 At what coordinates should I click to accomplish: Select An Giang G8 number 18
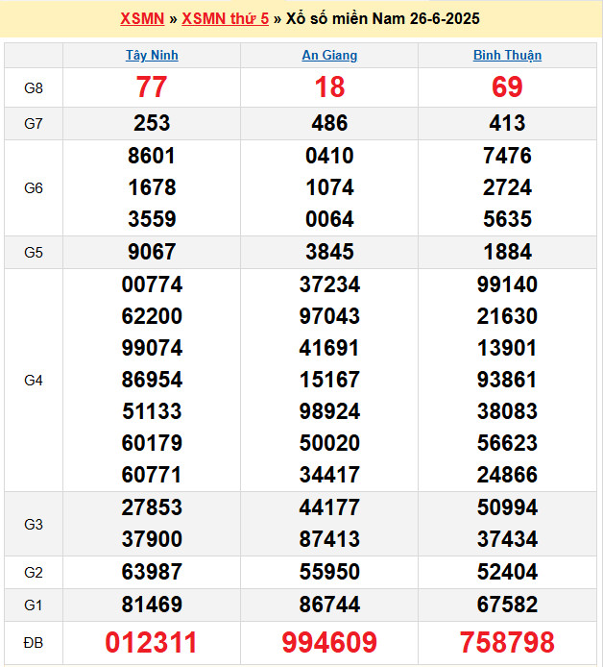[x=329, y=87]
